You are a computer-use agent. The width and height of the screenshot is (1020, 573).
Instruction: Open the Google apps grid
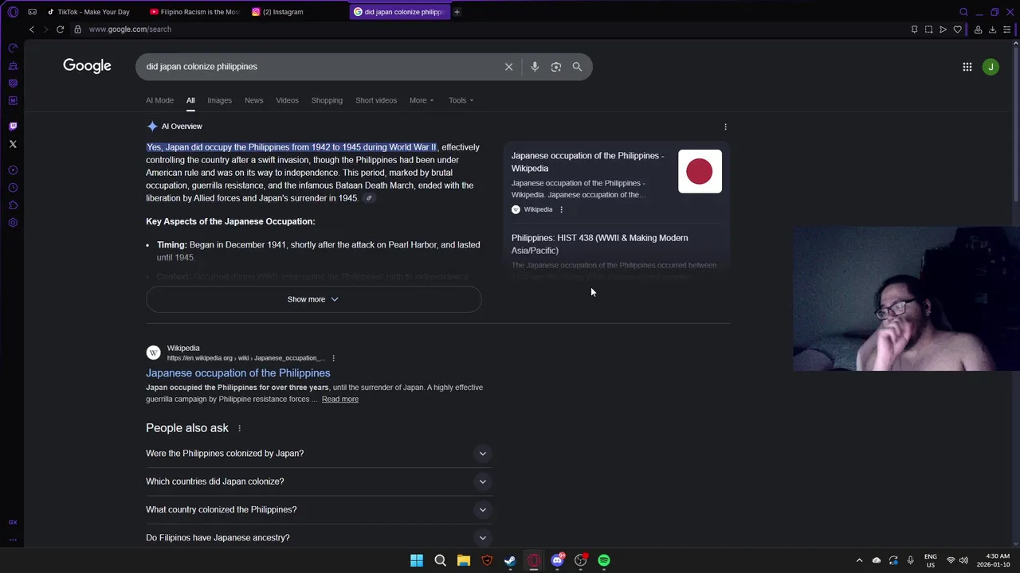pos(967,67)
